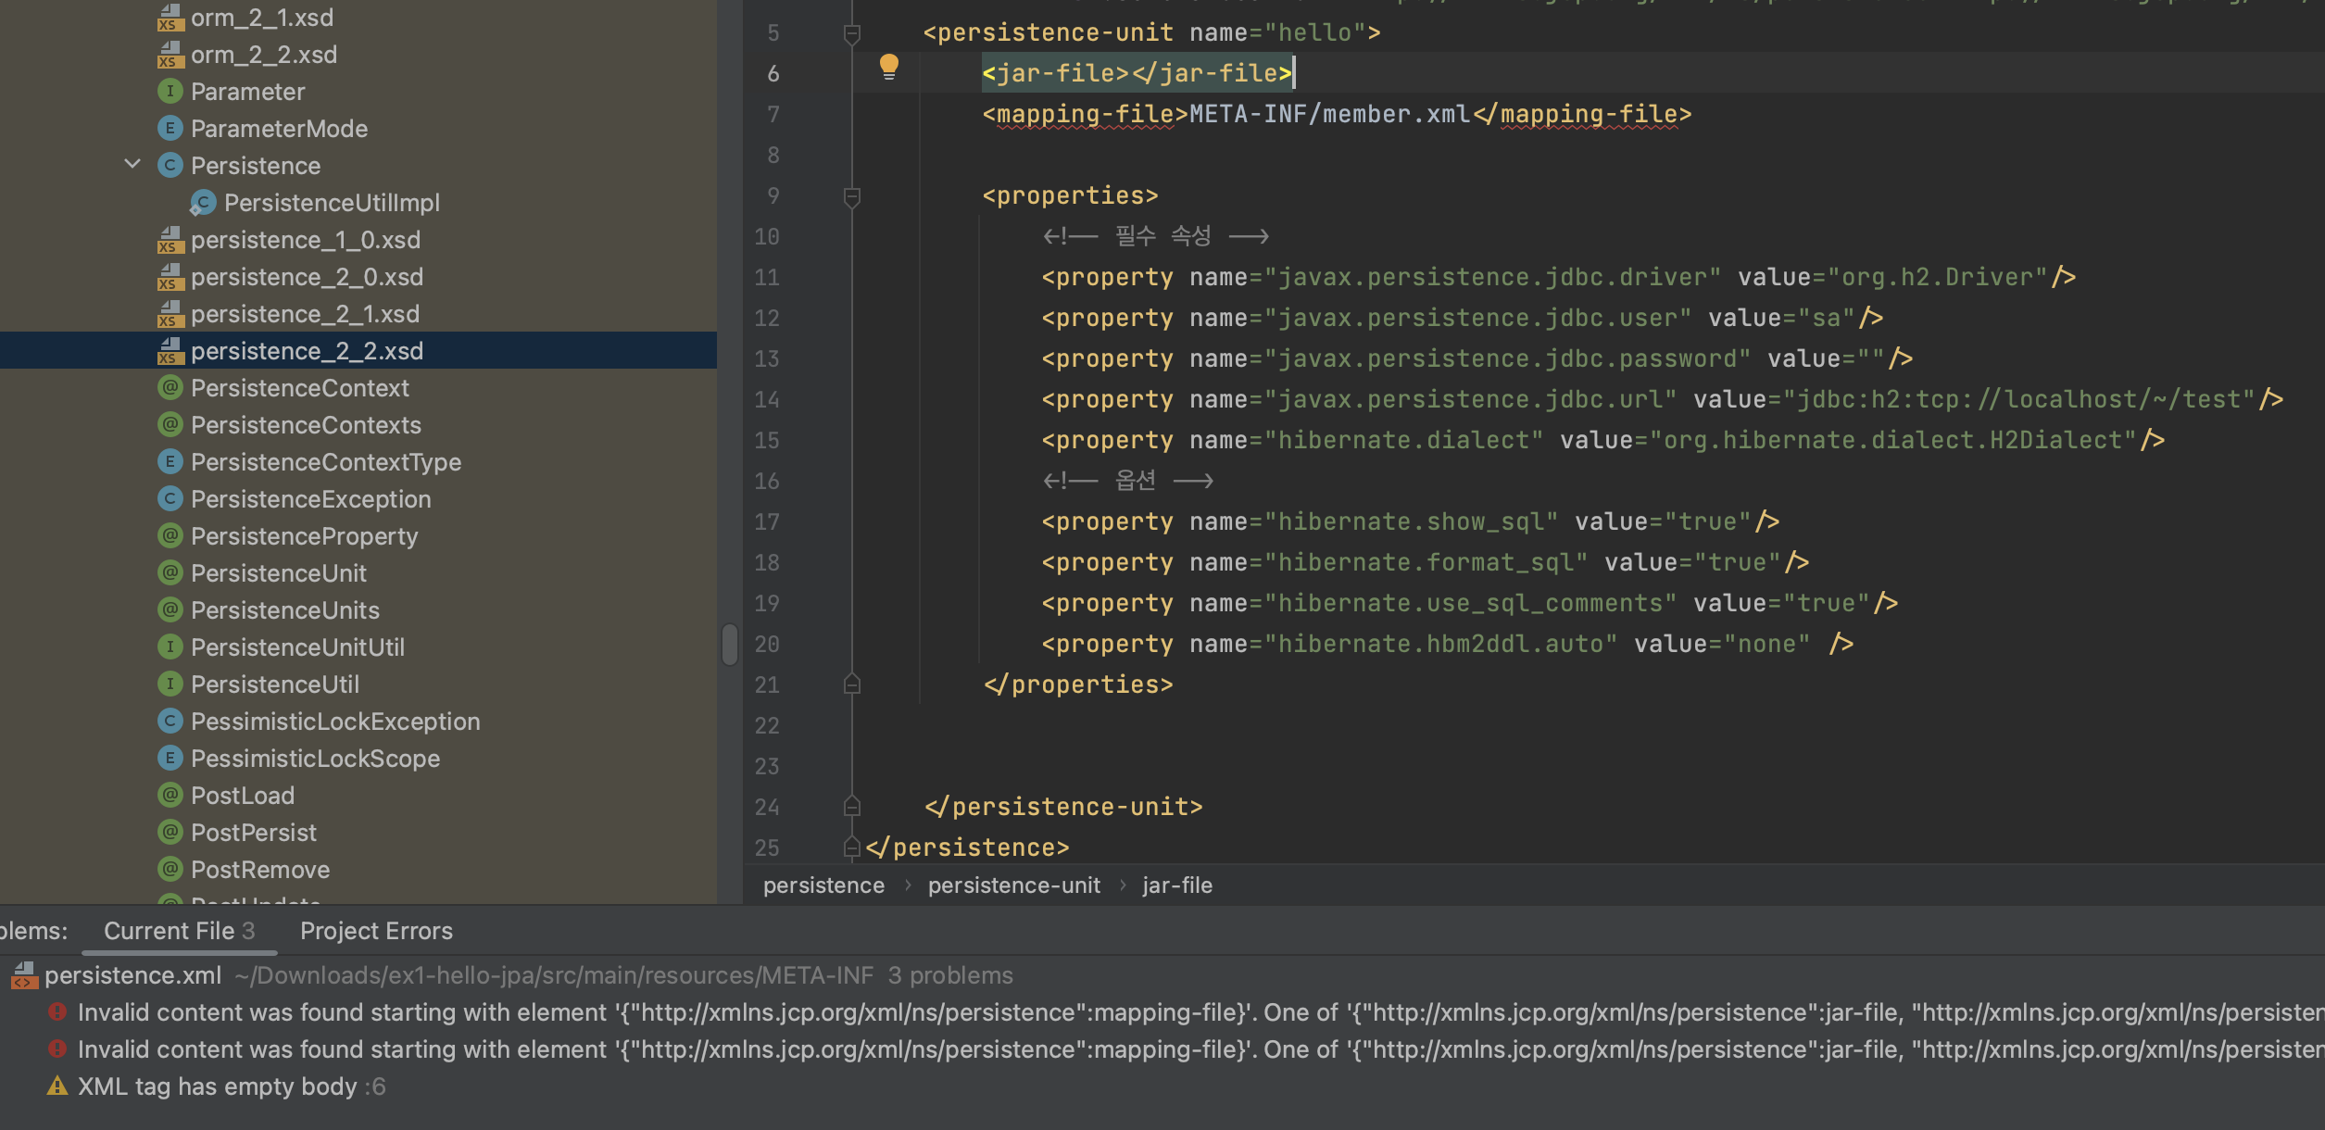The height and width of the screenshot is (1130, 2325).
Task: Click the Persistence class icon
Action: click(170, 165)
